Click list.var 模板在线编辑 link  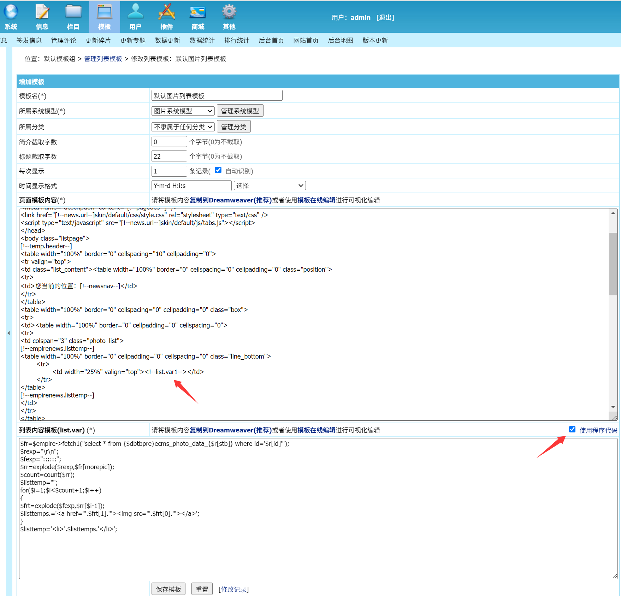tap(317, 430)
